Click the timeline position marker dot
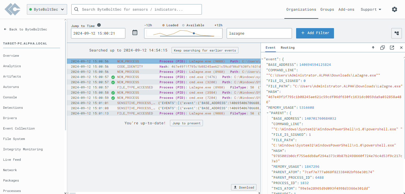Screen dimensions: 405x194 (194, 33)
